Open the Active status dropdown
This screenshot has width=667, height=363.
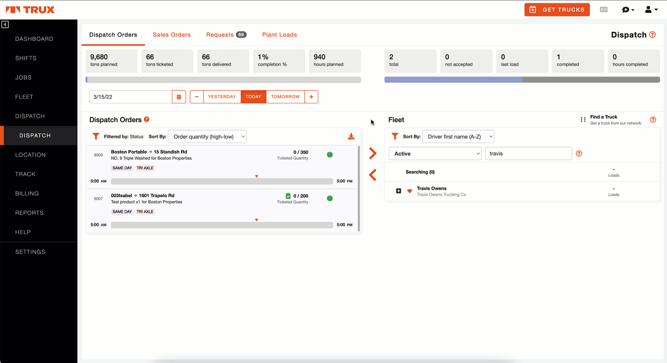435,154
